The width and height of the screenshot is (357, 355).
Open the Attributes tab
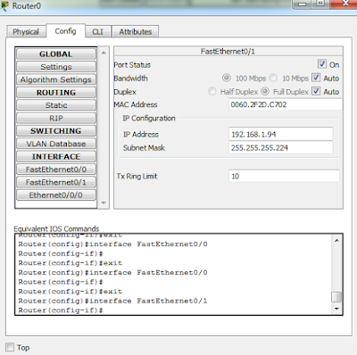click(136, 31)
